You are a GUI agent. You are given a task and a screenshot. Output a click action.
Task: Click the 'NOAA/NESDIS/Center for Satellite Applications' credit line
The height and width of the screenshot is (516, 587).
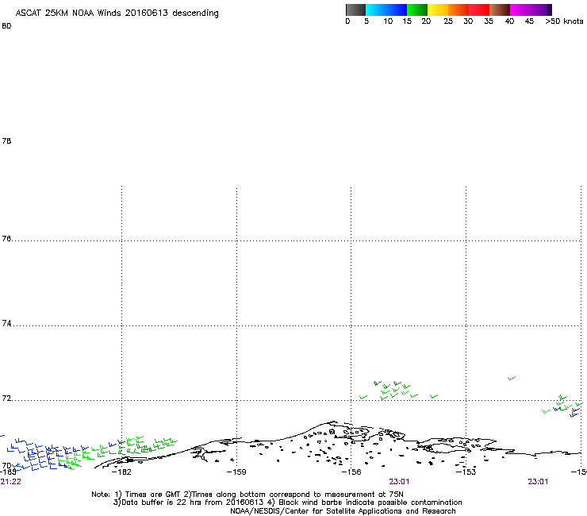pos(343,511)
